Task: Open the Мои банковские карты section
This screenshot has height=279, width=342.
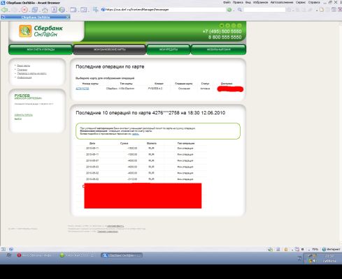Action: [x=110, y=50]
